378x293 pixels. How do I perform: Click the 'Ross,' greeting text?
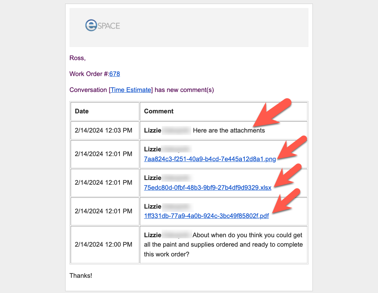[77, 58]
